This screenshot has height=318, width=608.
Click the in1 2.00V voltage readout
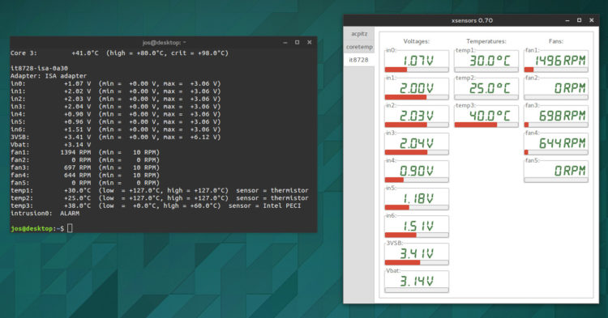click(417, 88)
